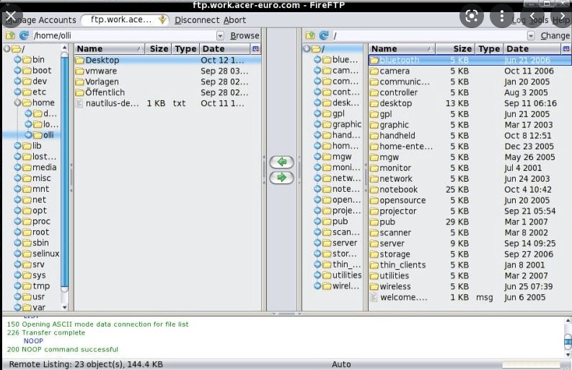
Task: Click the local path field /home/olli
Action: coord(124,36)
